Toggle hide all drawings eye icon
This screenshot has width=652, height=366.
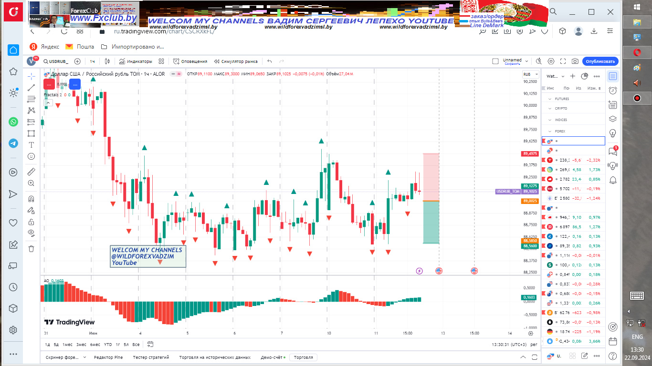tap(31, 233)
